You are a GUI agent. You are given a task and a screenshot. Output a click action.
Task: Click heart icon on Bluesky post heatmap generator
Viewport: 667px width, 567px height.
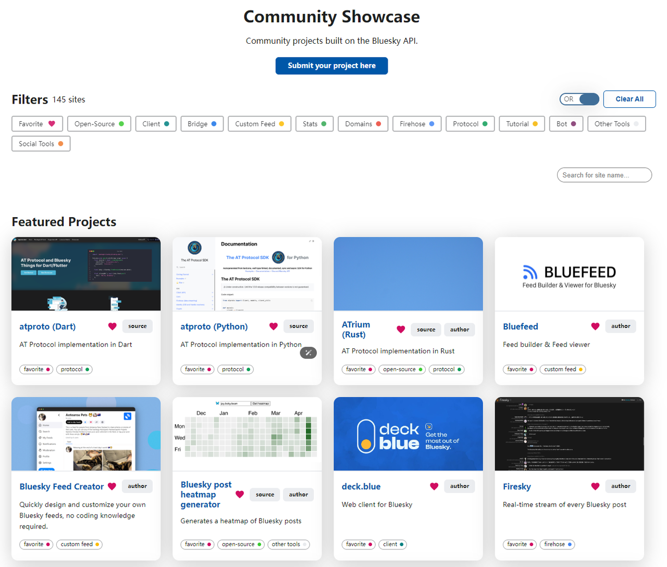(x=240, y=495)
